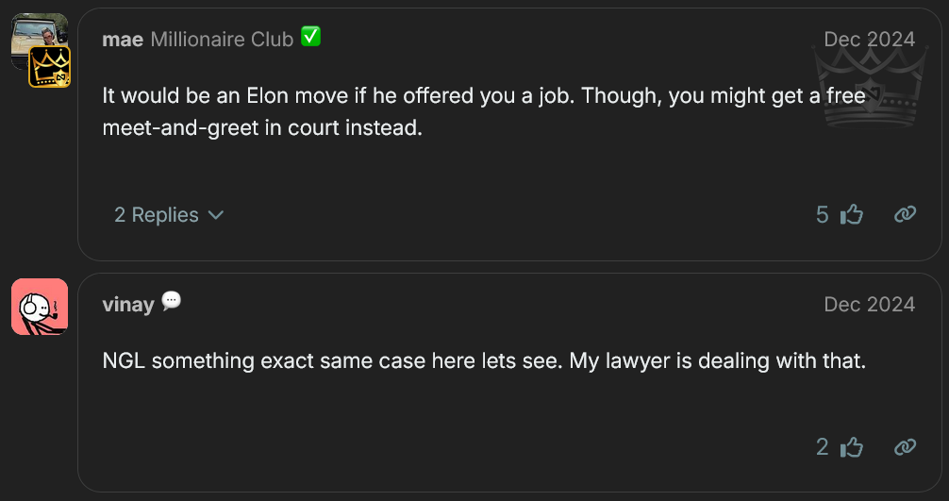This screenshot has width=949, height=501.
Task: Click the gold crown badge on mae's avatar
Action: 47,67
